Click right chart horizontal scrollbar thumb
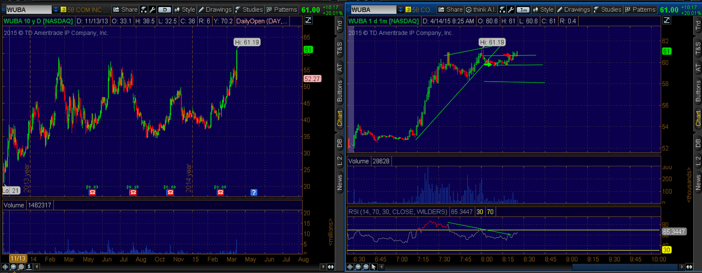The image size is (702, 273). 625,266
